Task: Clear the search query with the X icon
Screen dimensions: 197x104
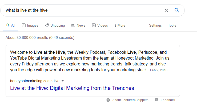Action: click(x=166, y=10)
